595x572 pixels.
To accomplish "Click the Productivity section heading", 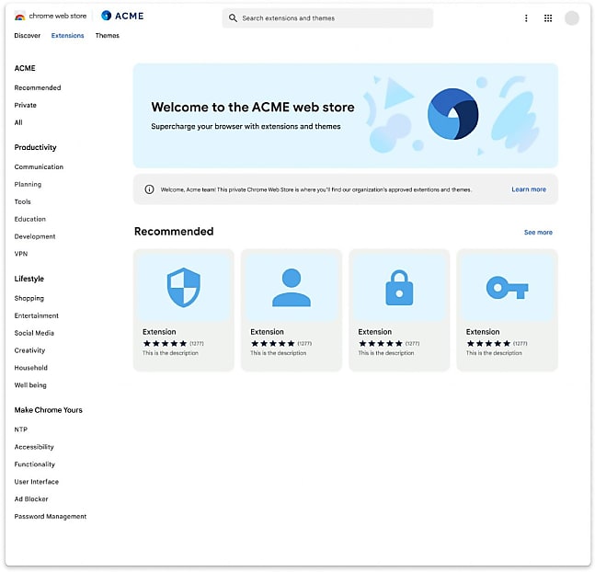I will coord(35,147).
